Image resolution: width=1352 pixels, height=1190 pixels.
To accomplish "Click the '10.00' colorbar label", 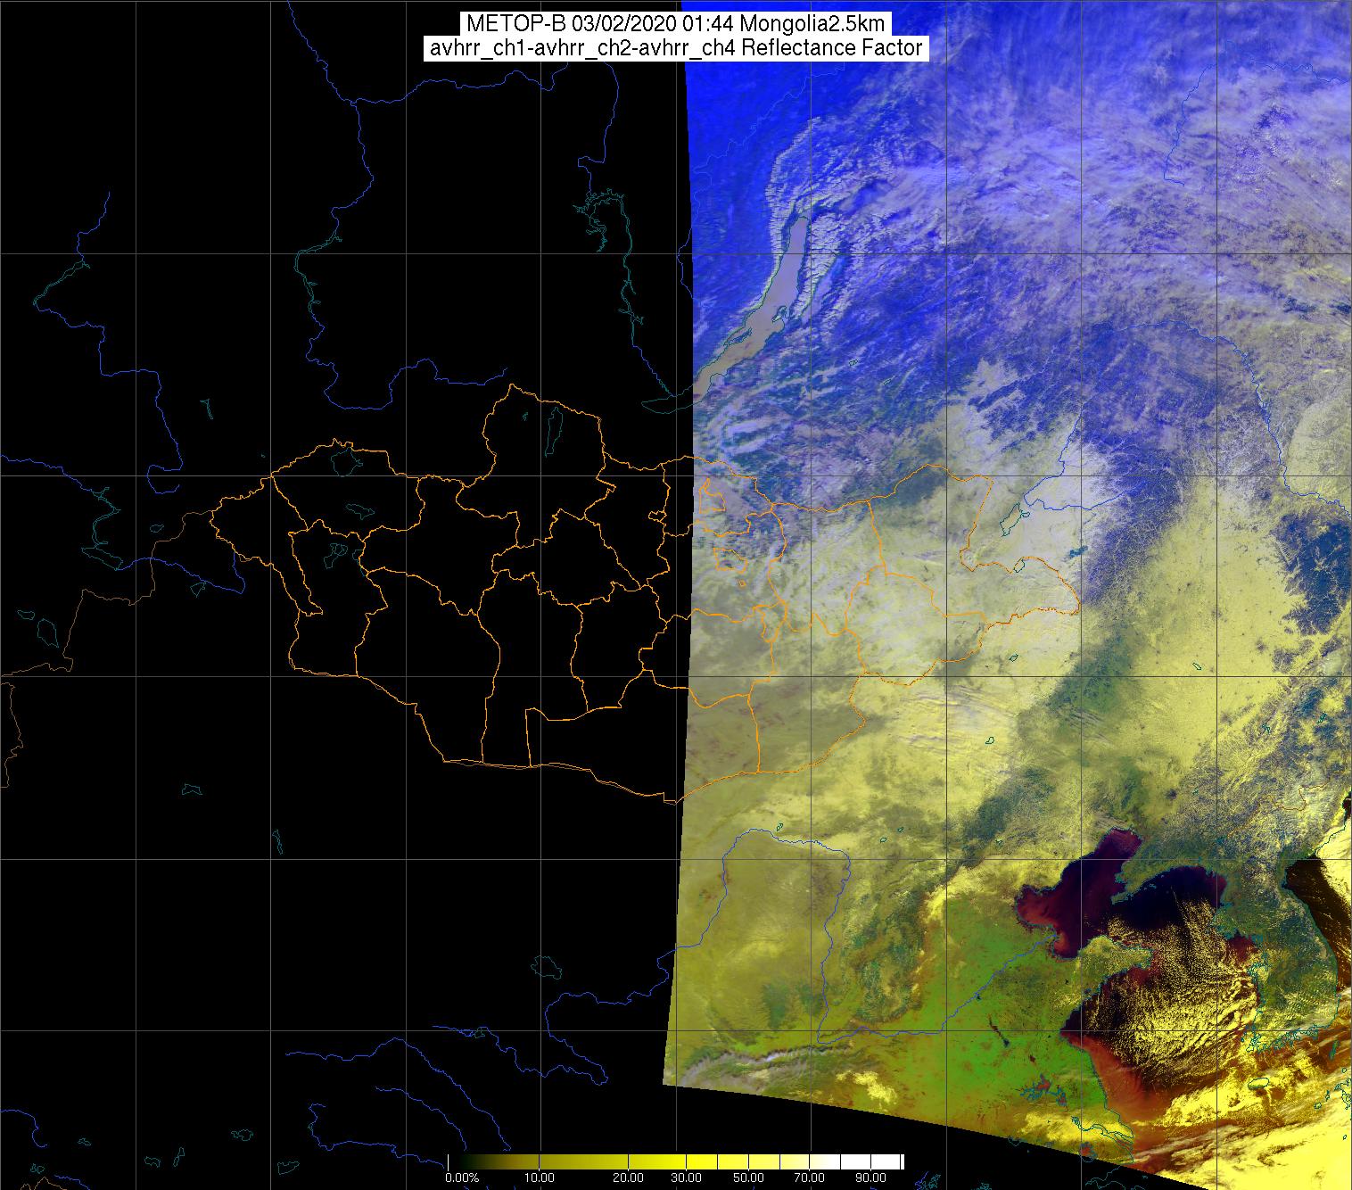I will (540, 1179).
